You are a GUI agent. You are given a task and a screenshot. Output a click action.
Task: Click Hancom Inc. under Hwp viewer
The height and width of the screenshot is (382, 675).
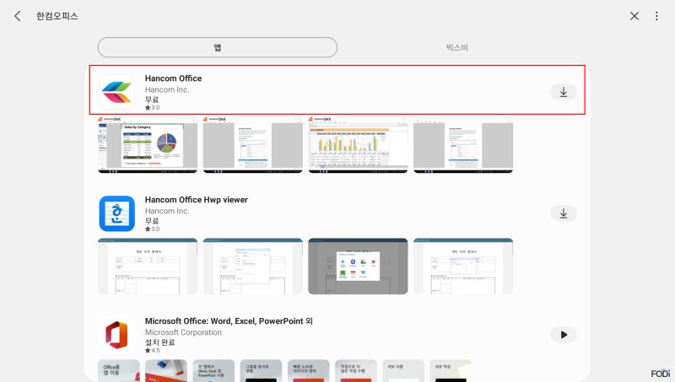click(167, 211)
